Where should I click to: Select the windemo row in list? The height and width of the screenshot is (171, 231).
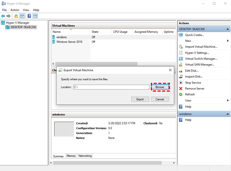click(x=114, y=37)
